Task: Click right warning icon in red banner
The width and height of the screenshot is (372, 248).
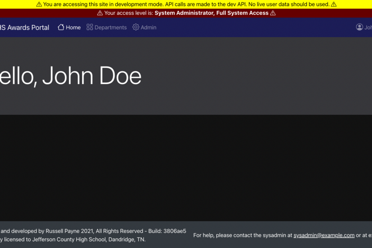Action: [x=273, y=13]
